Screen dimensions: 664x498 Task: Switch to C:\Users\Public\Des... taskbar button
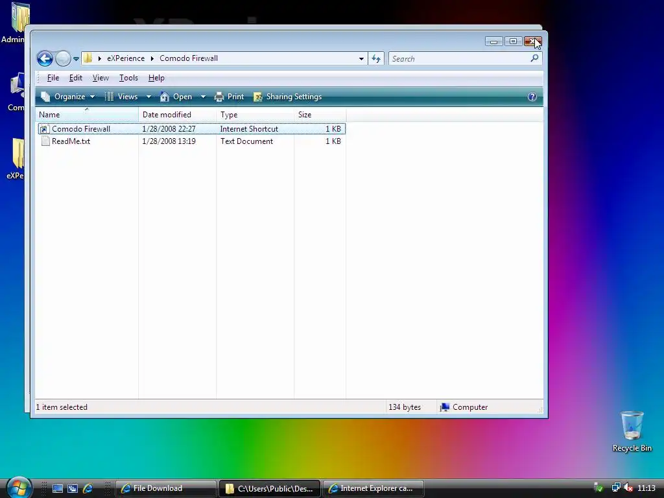[x=270, y=488]
